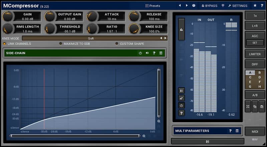The width and height of the screenshot is (267, 147).
Task: Click the 1x oversampling button
Action: tap(255, 16)
